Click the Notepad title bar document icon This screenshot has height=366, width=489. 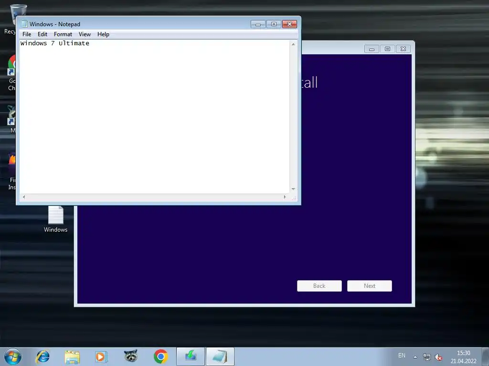pyautogui.click(x=24, y=24)
